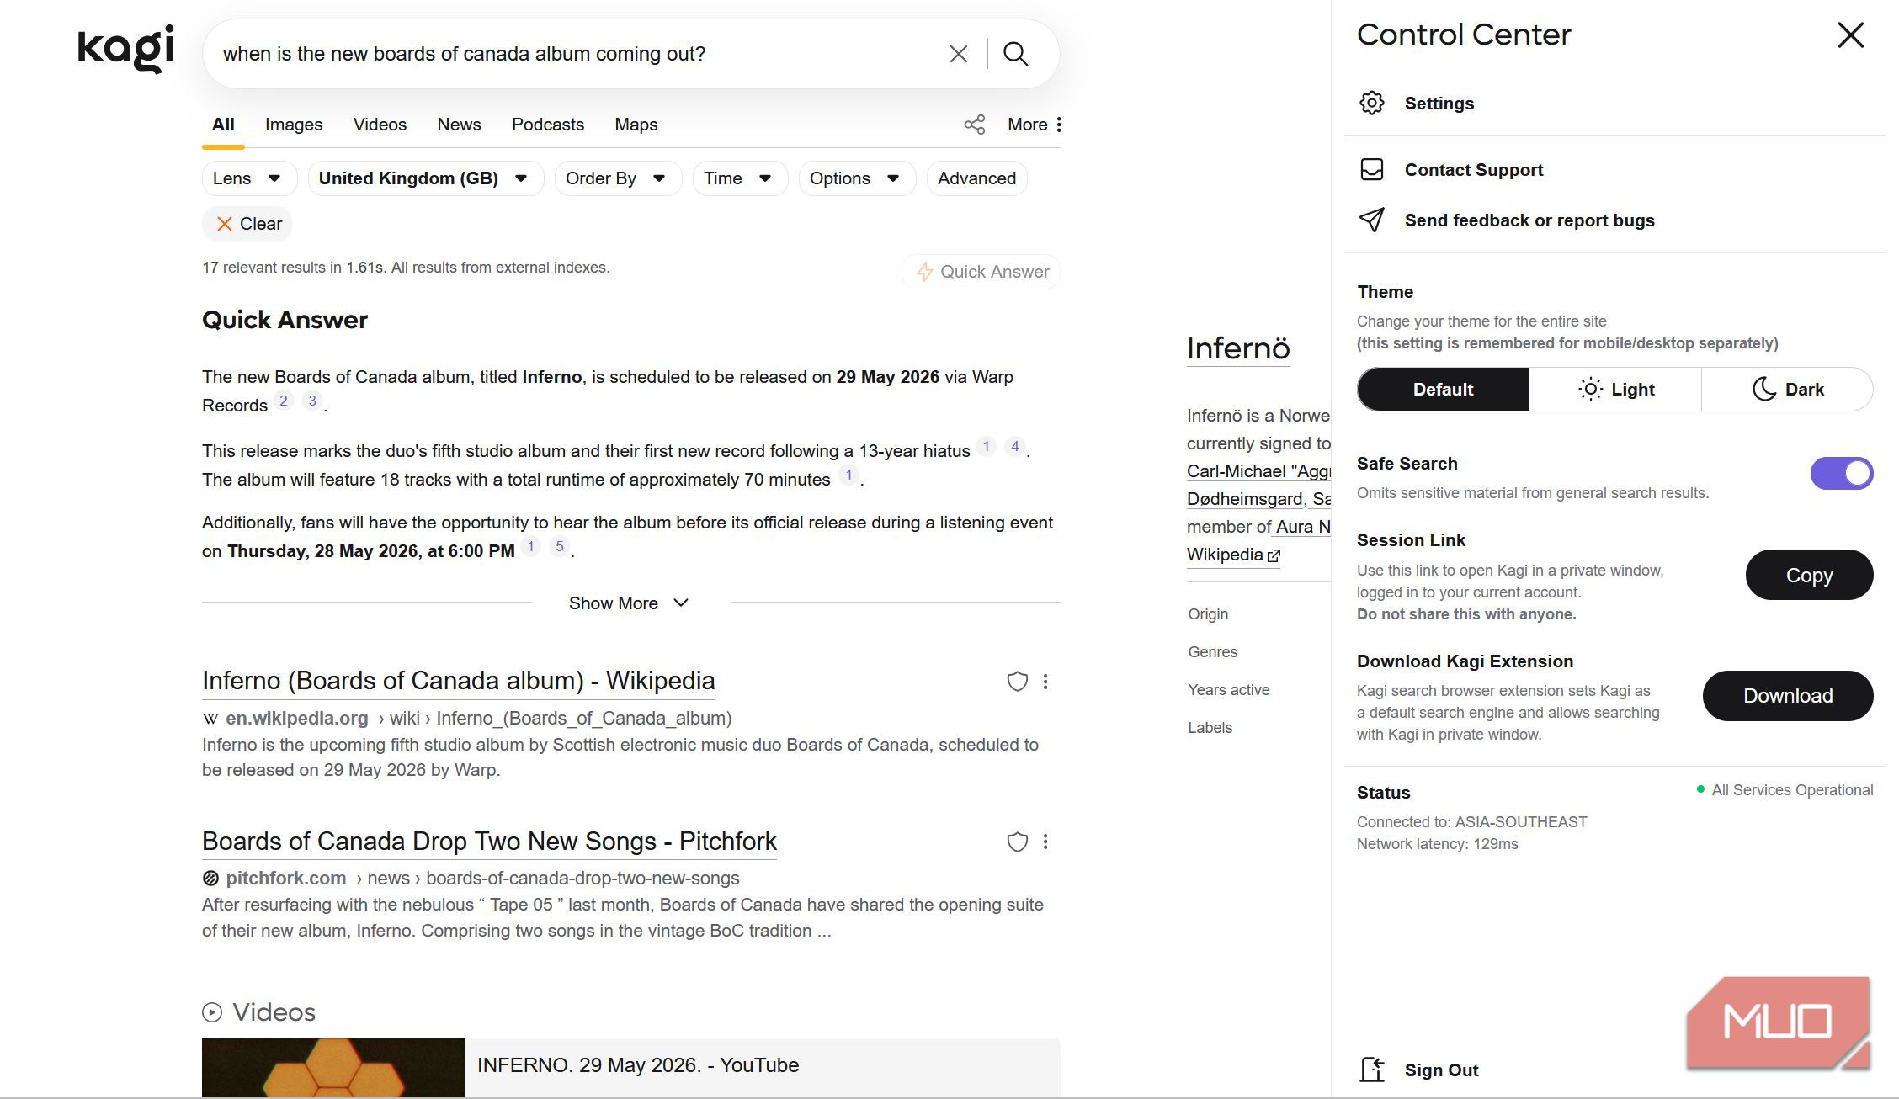1899x1099 pixels.
Task: Open the United Kingdom (GB) region dropdown
Action: pos(425,178)
